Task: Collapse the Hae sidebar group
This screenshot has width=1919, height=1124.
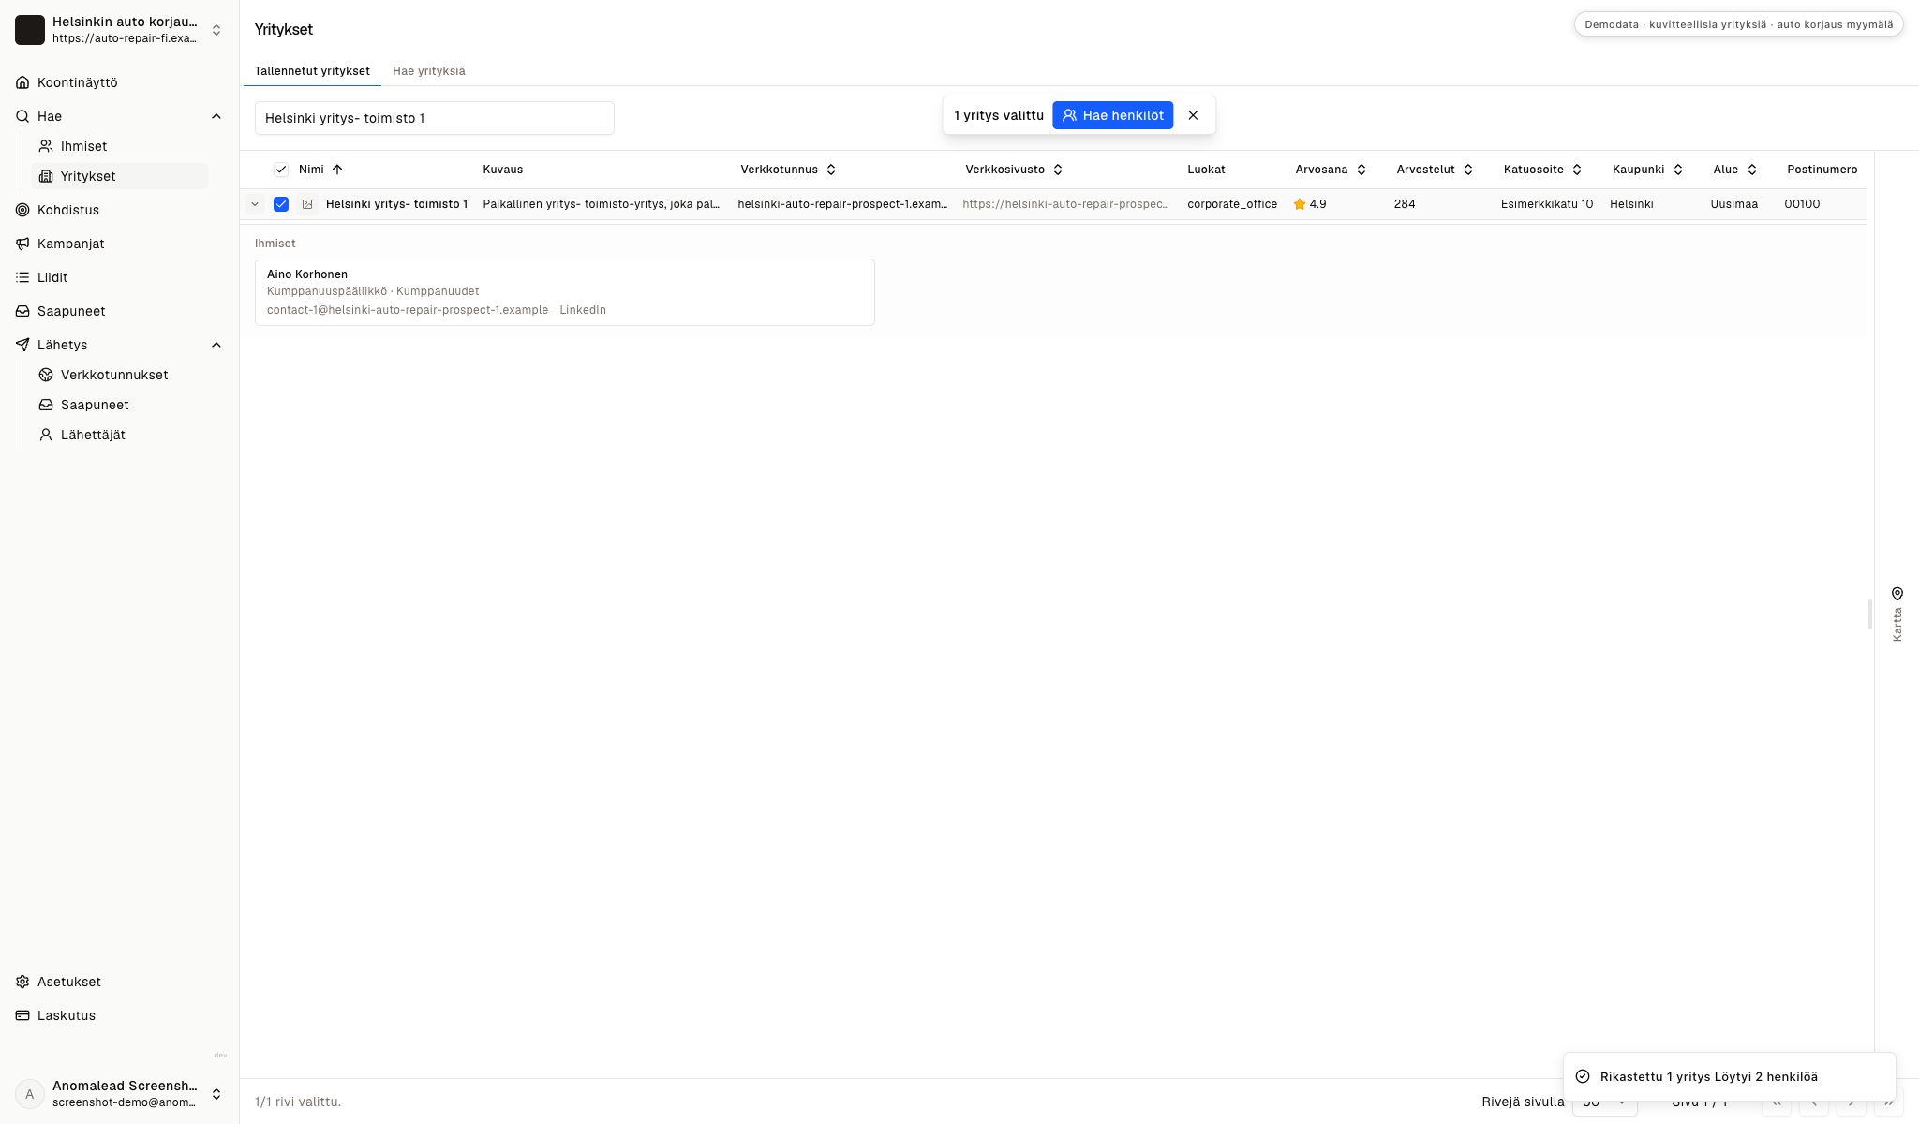Action: coord(216,116)
